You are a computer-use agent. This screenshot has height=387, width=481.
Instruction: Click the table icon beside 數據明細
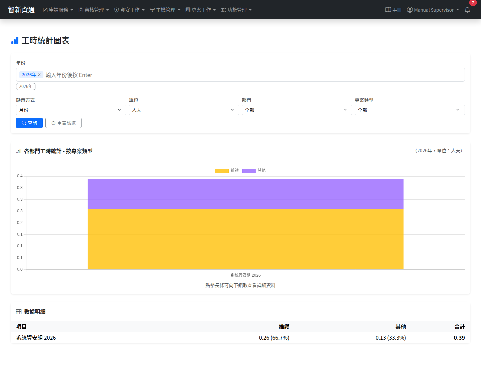(x=19, y=312)
